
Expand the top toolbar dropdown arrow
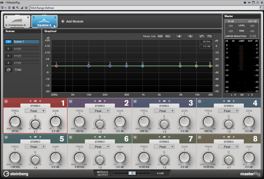[6, 8]
